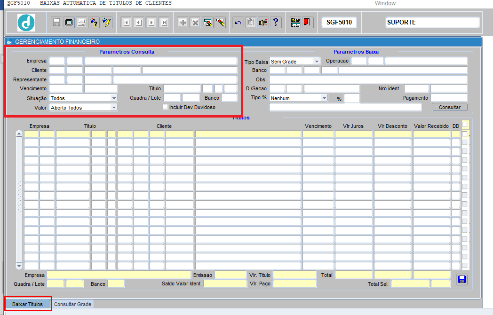Toggle the Incluir Dev Duvidoso checkbox

[x=166, y=107]
